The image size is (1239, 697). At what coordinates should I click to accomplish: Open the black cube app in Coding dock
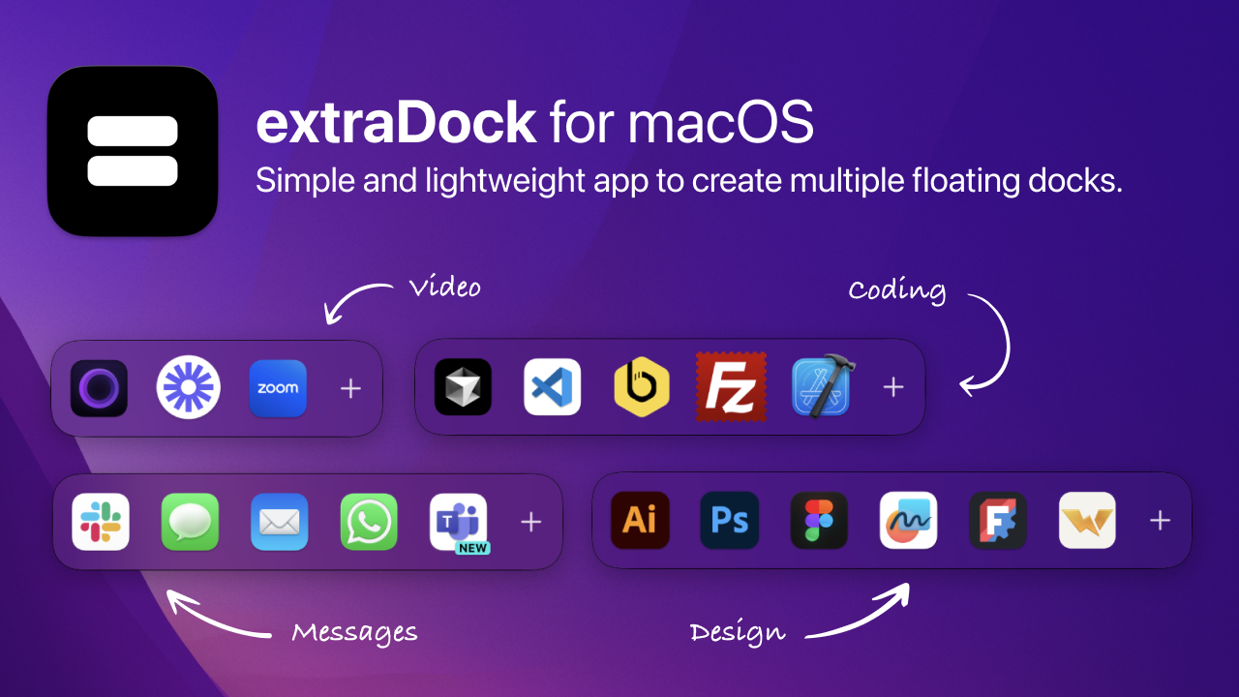pos(463,387)
